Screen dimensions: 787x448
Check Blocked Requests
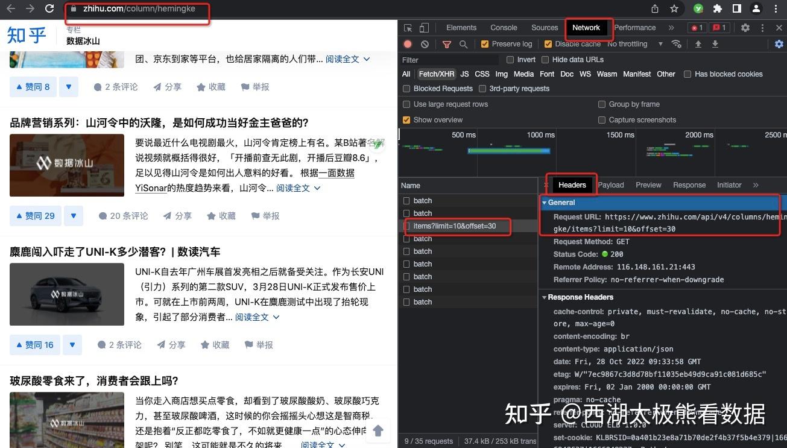tap(406, 89)
